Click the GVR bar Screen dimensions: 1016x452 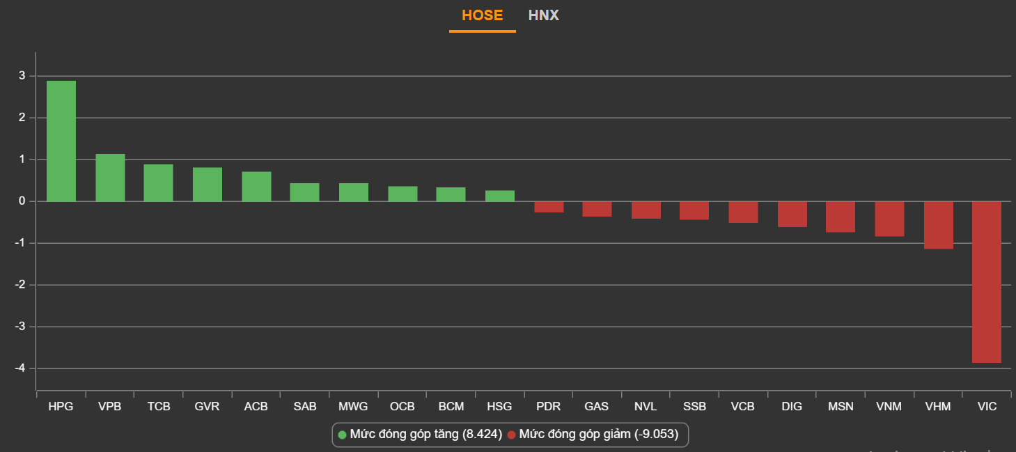[x=208, y=185]
